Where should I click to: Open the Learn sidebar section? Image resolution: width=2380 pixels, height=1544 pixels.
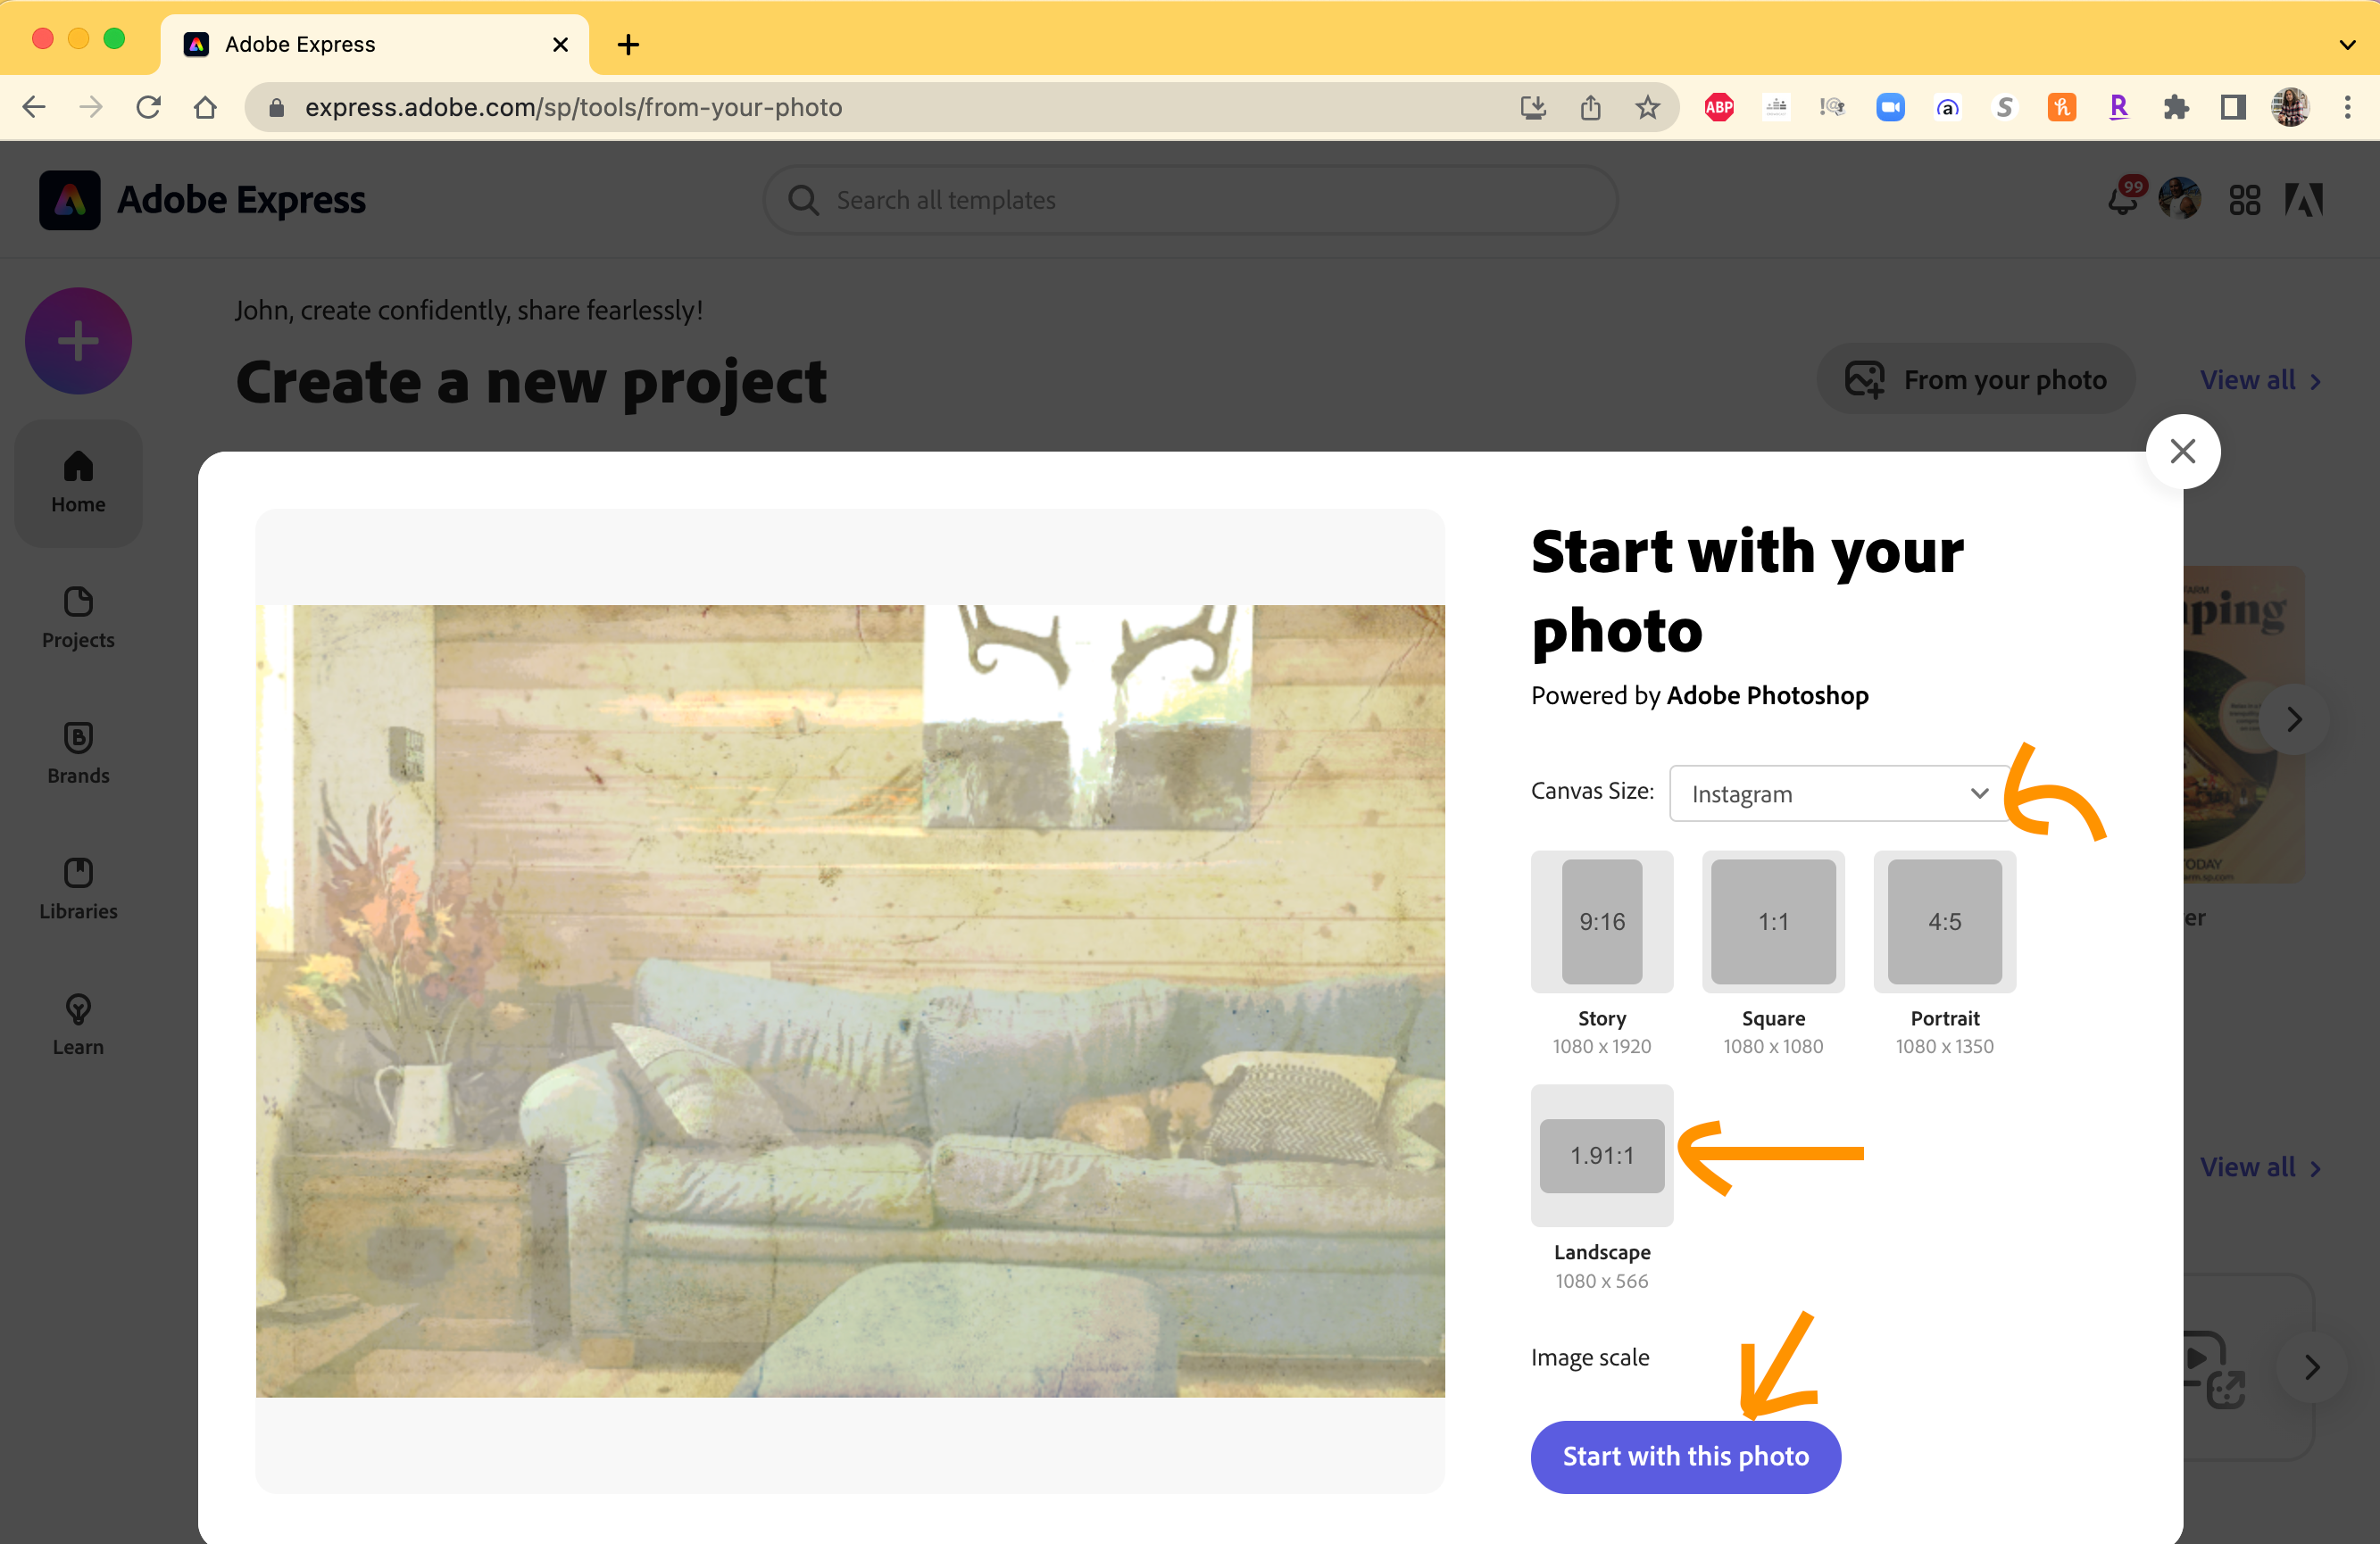[x=78, y=1024]
